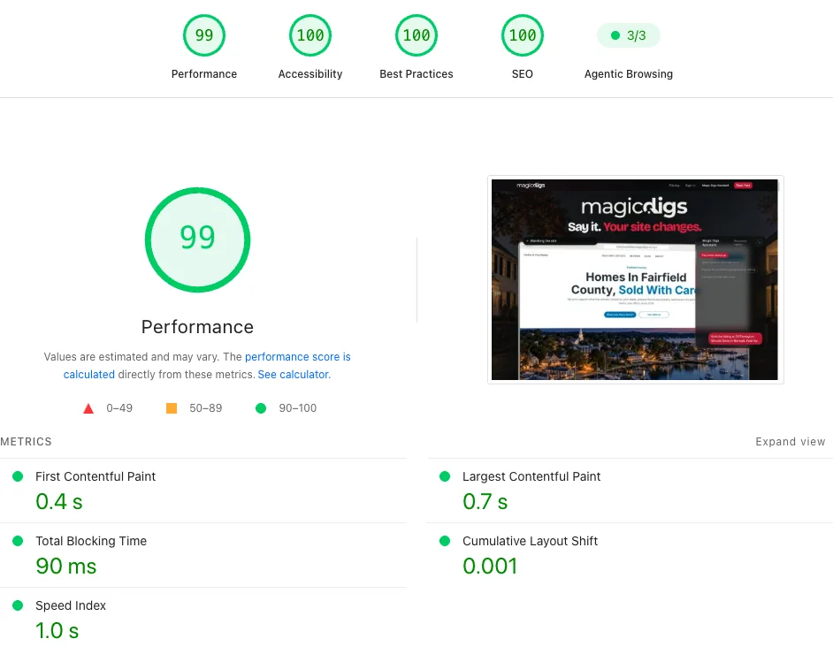The width and height of the screenshot is (833, 654).
Task: Select the Agentic Browsing category label
Action: coord(629,73)
